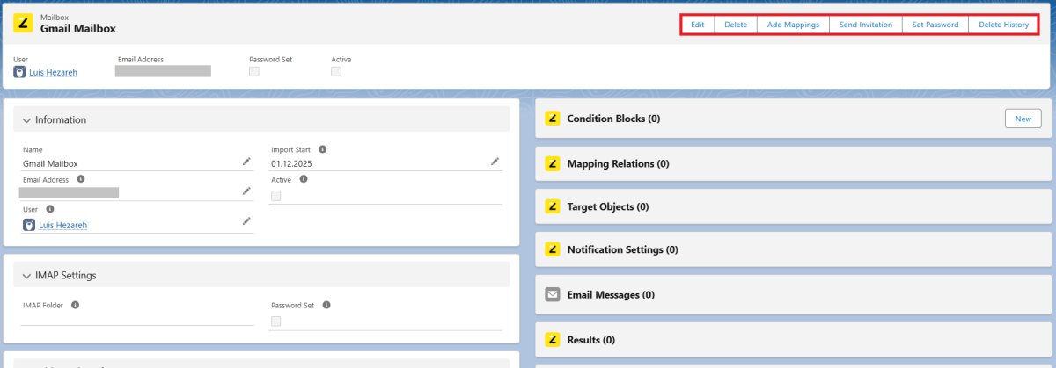Image resolution: width=1056 pixels, height=368 pixels.
Task: Toggle the Active checkbox in Information section
Action: pos(276,196)
